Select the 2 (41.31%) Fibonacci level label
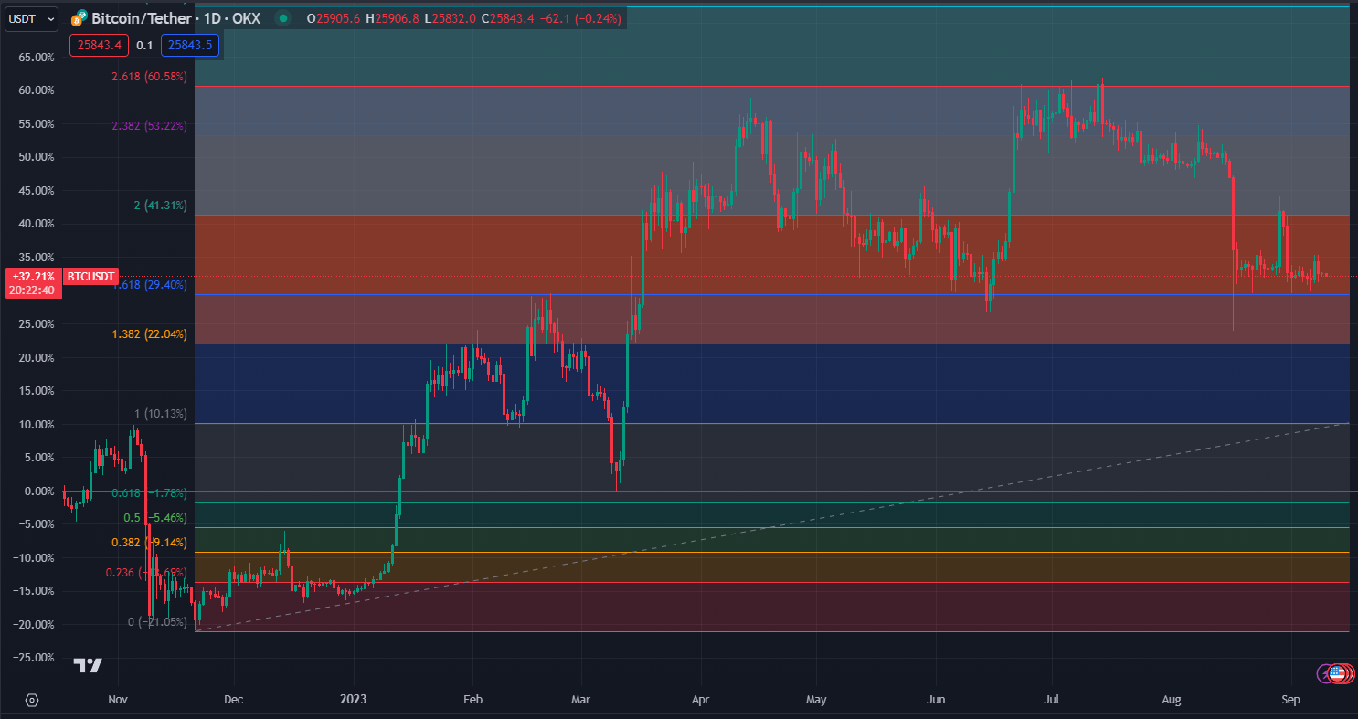Viewport: 1358px width, 719px height. (160, 206)
